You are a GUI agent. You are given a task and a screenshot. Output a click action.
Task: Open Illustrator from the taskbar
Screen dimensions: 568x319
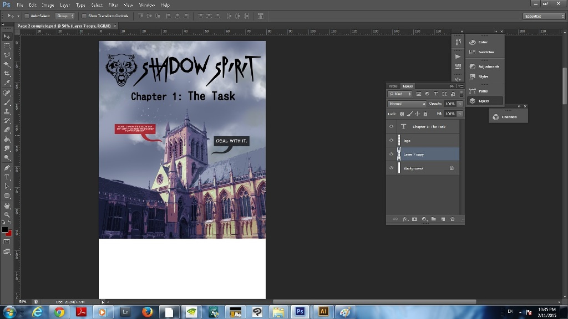(x=323, y=312)
